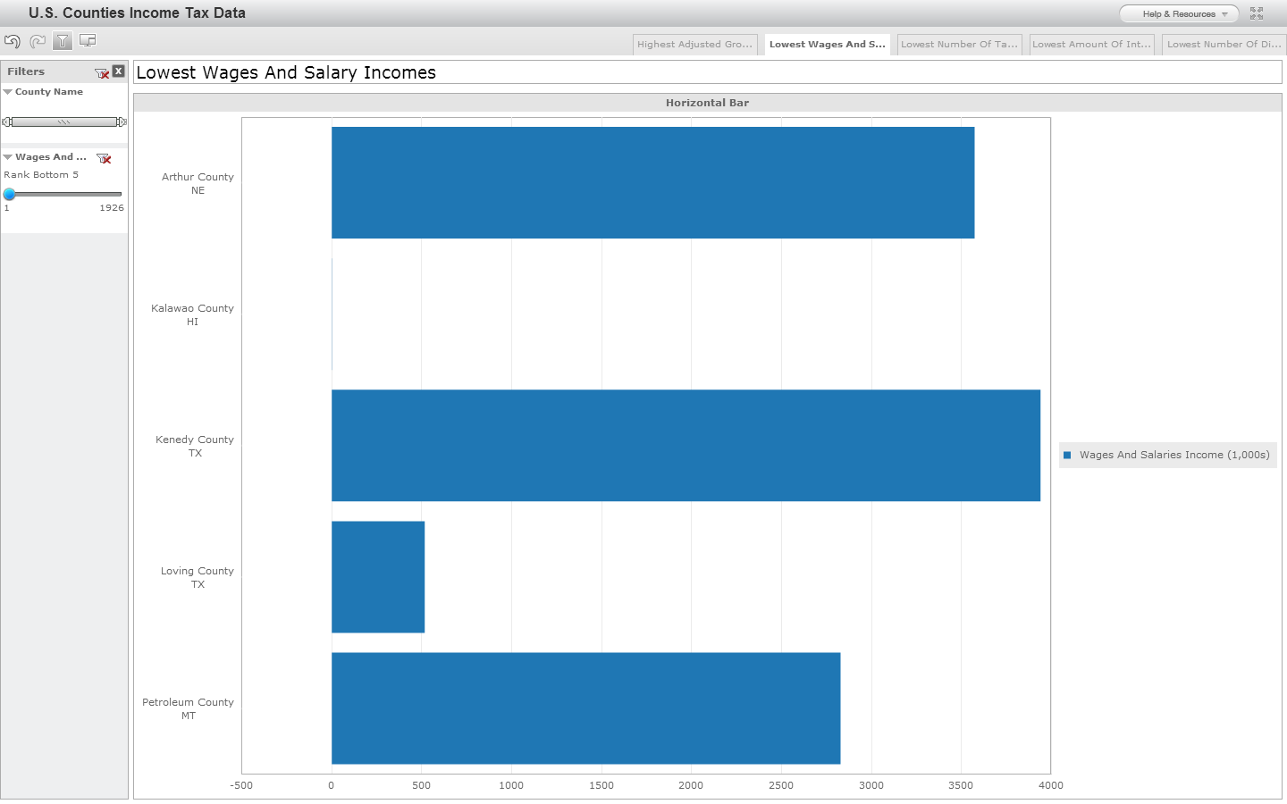
Task: Click the clear-all-filters icon in Filters header
Action: pos(101,71)
